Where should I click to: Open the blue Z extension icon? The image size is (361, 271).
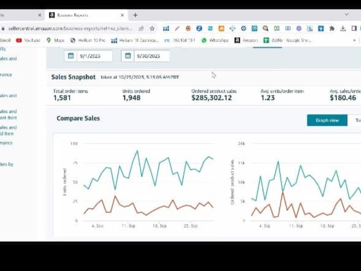pos(199,28)
